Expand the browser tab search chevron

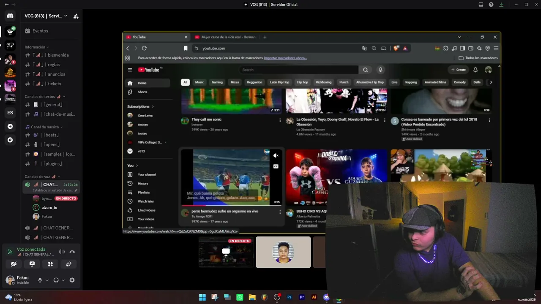pyautogui.click(x=459, y=37)
